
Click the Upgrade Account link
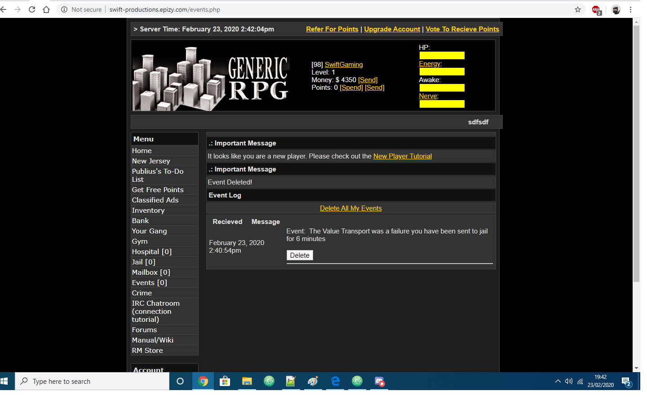(x=392, y=29)
